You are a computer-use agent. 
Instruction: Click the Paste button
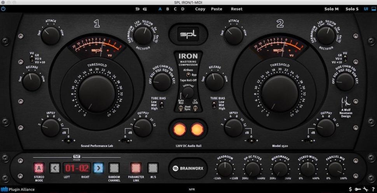point(216,9)
